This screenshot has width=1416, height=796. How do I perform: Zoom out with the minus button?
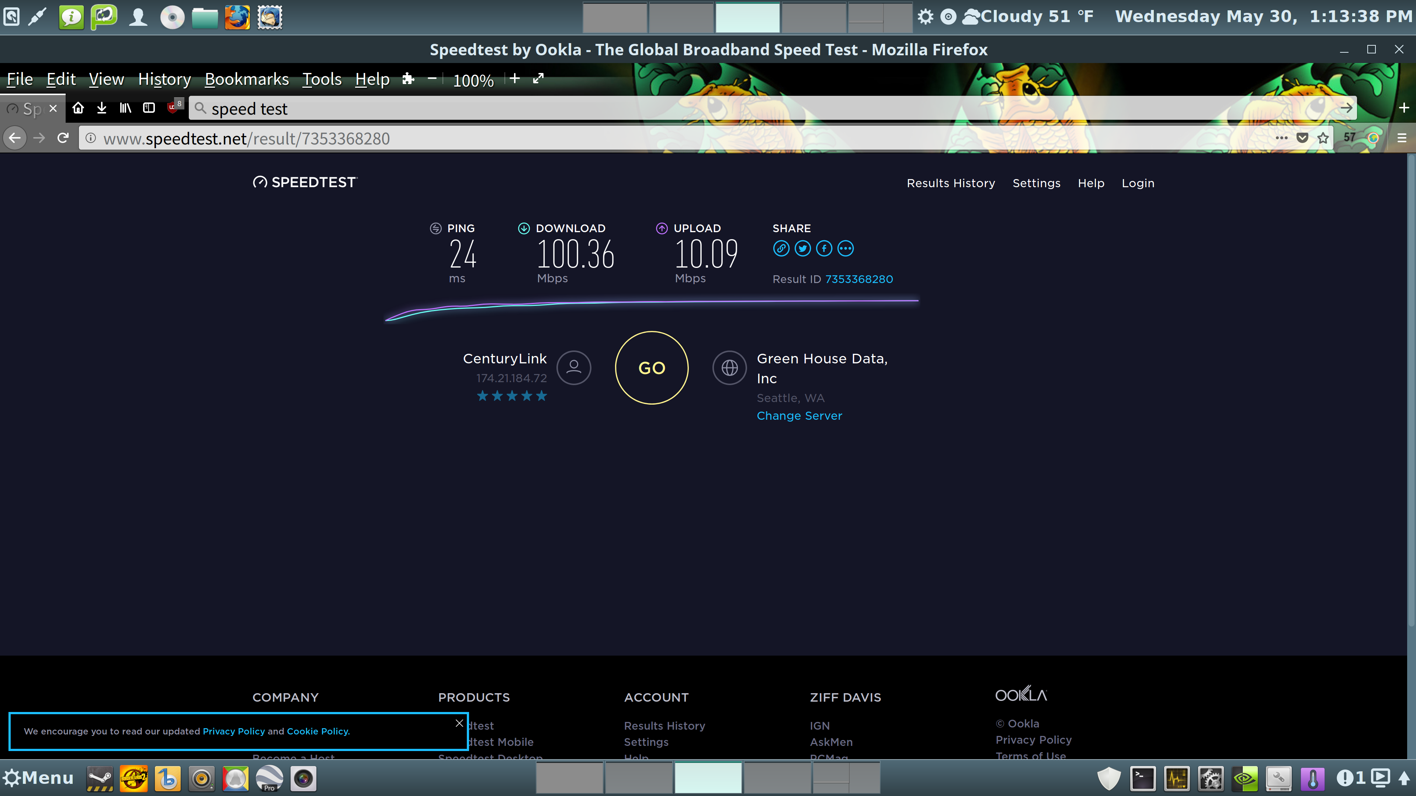coord(432,78)
